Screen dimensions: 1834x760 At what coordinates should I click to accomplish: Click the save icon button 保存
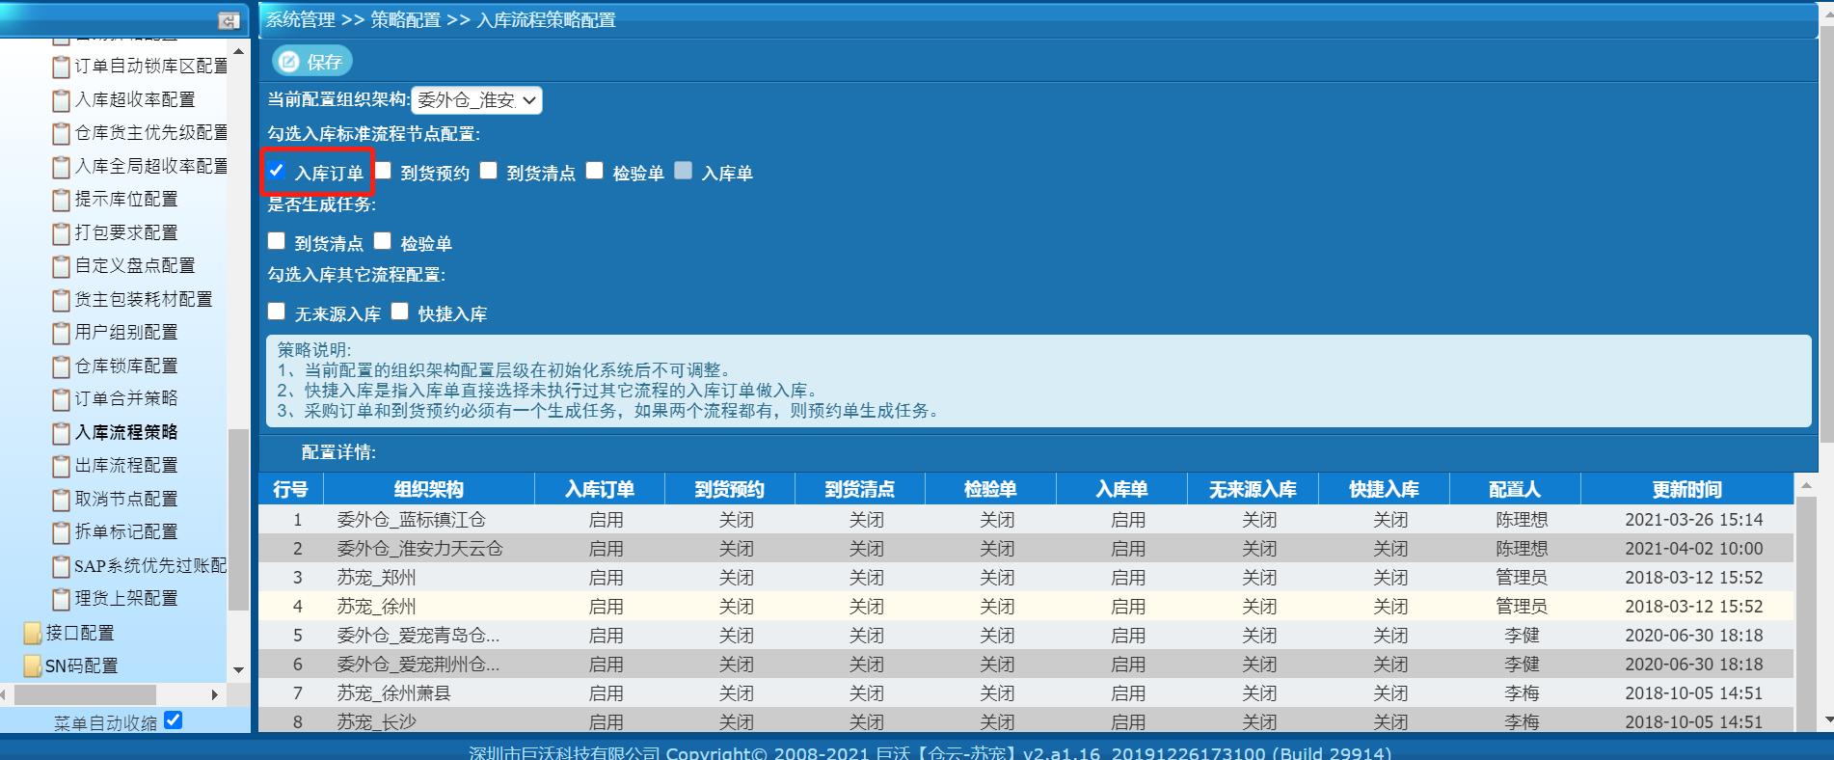point(311,62)
